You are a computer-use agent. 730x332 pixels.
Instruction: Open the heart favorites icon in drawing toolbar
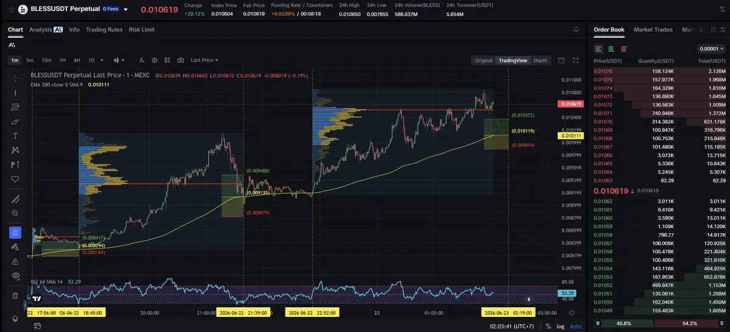click(x=15, y=179)
